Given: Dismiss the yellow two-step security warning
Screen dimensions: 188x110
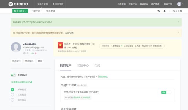Looking at the screenshot, I should (x=178, y=32).
